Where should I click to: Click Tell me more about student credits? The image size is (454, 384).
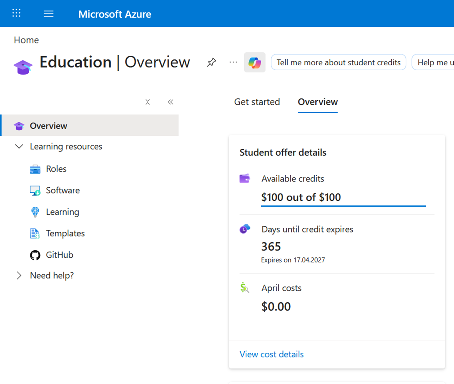pyautogui.click(x=339, y=62)
